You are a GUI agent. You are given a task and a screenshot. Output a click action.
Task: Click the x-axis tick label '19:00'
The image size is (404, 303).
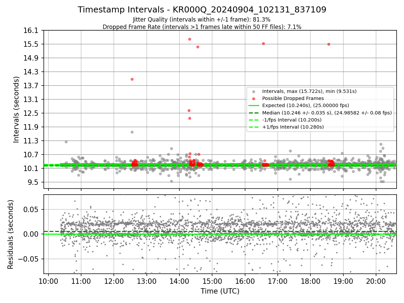pos(343,281)
